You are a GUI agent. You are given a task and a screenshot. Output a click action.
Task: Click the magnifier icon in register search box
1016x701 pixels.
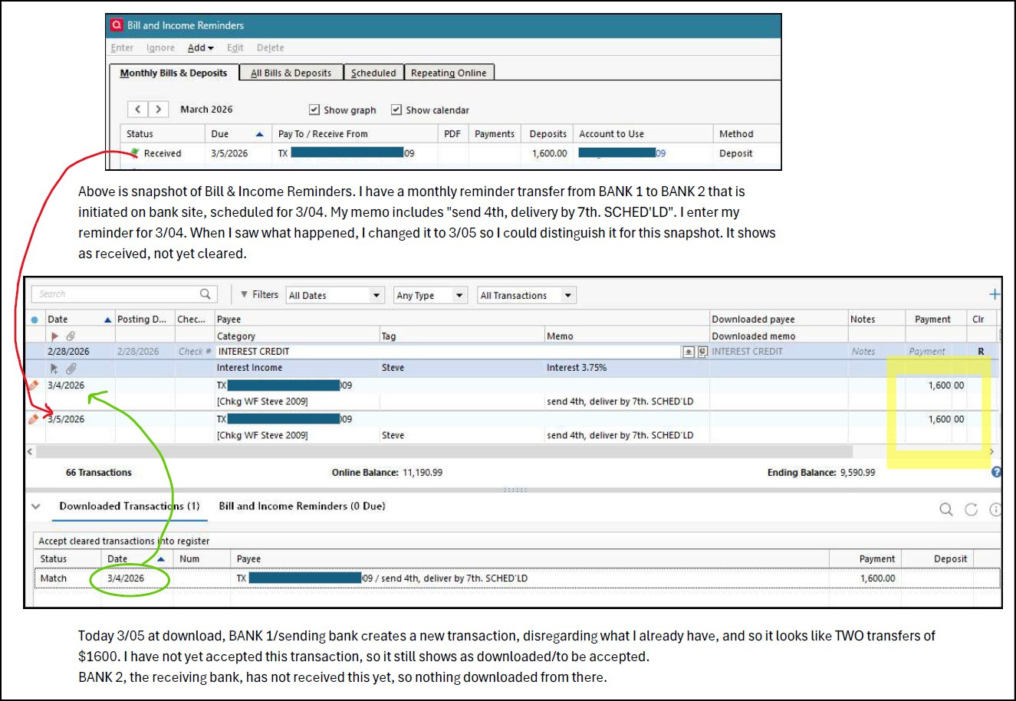pos(205,294)
